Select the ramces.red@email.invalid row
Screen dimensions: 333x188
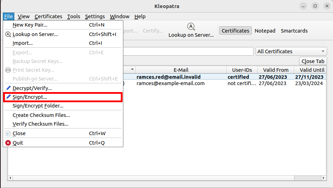tap(224, 77)
